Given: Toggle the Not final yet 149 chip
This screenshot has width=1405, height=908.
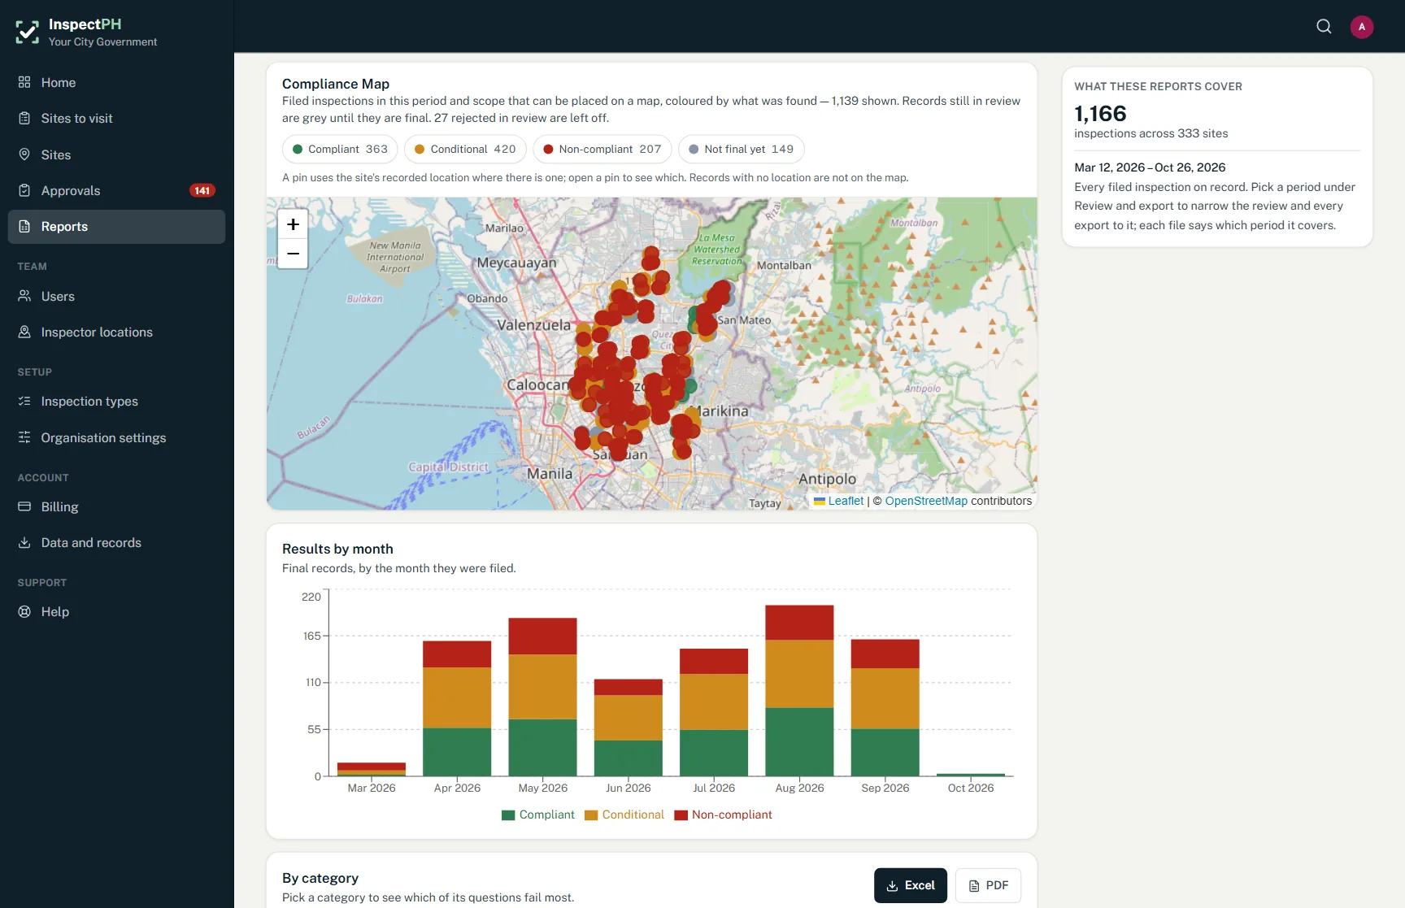Looking at the screenshot, I should point(741,150).
